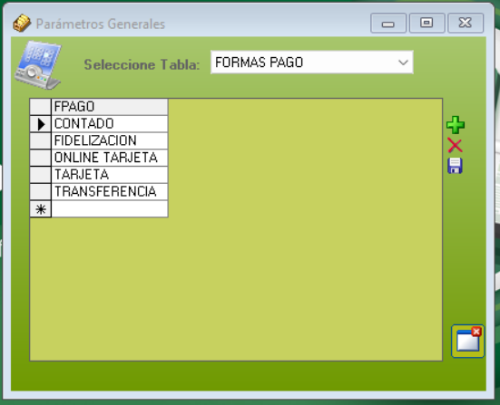Select the TRANSFERENCIA row cell
Screen dimensions: 500x405
click(110, 192)
